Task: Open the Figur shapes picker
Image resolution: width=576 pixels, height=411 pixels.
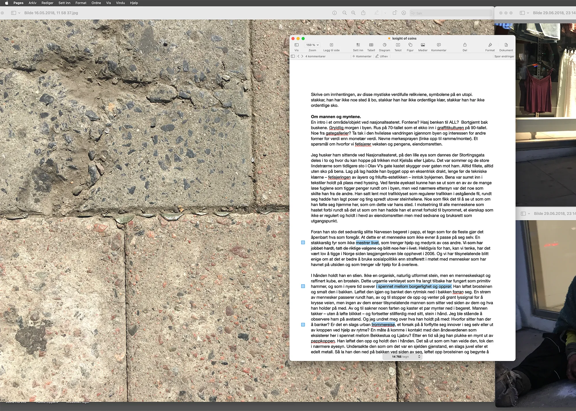Action: (x=410, y=45)
